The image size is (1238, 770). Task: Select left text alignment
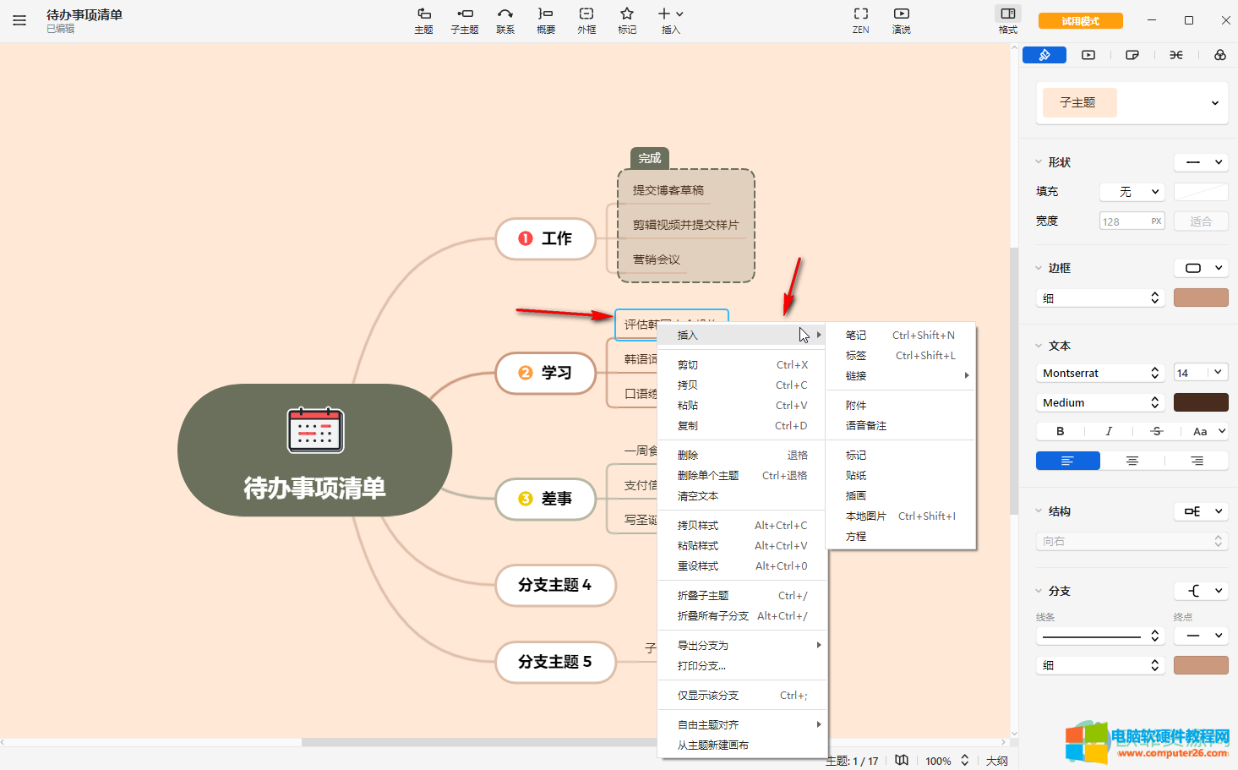[x=1068, y=461]
